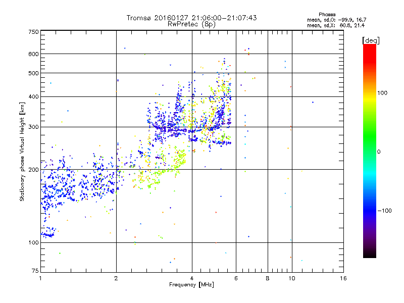Click the y-axis tick label '500'
The image size is (404, 303).
pyautogui.click(x=33, y=73)
